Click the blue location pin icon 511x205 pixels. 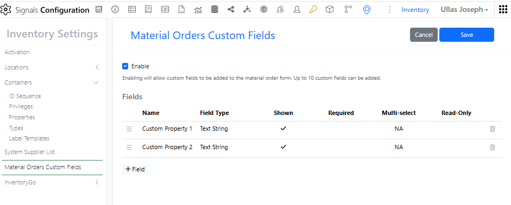point(367,10)
